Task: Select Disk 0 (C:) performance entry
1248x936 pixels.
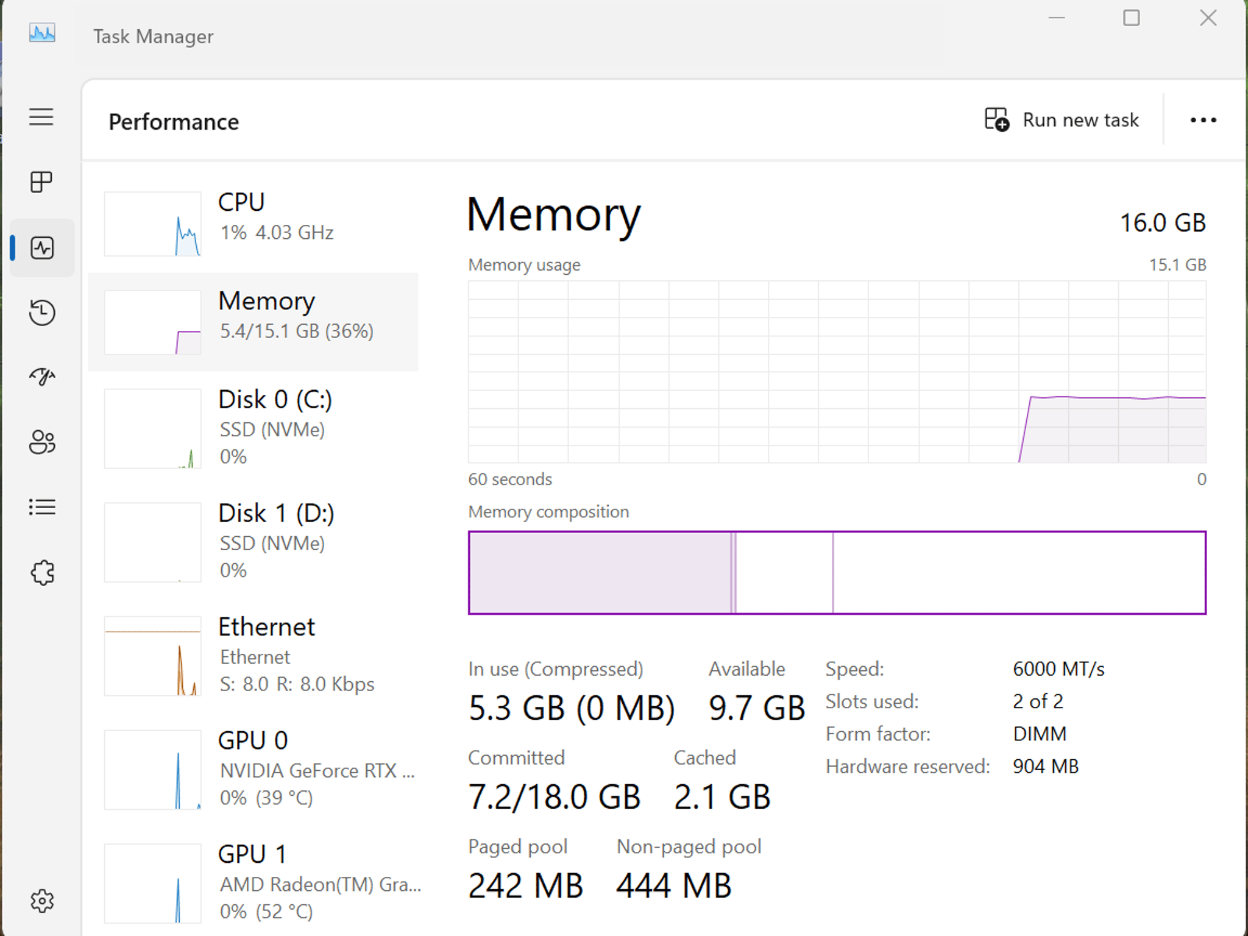Action: [253, 428]
